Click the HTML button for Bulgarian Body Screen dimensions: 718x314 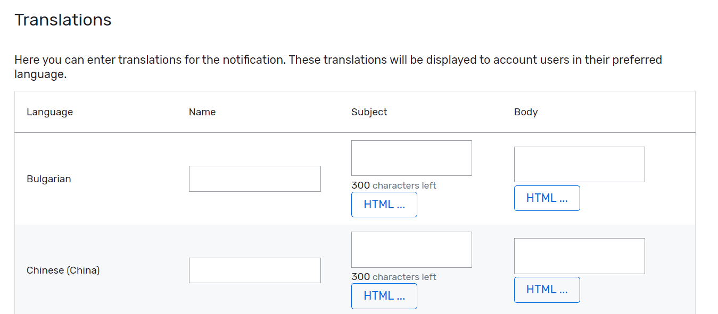(x=547, y=198)
